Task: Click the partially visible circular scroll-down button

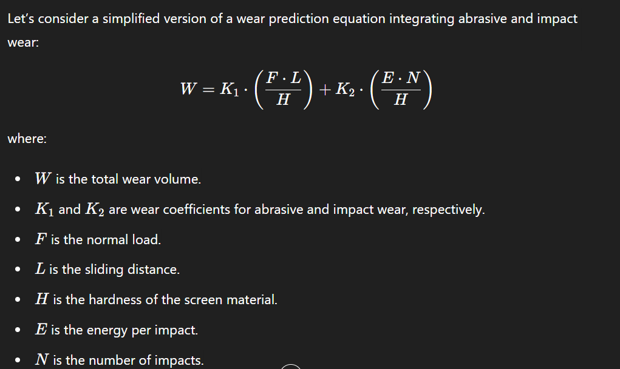Action: 291,366
